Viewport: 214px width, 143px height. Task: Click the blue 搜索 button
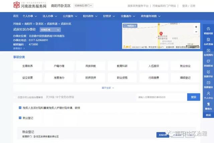click(x=193, y=97)
